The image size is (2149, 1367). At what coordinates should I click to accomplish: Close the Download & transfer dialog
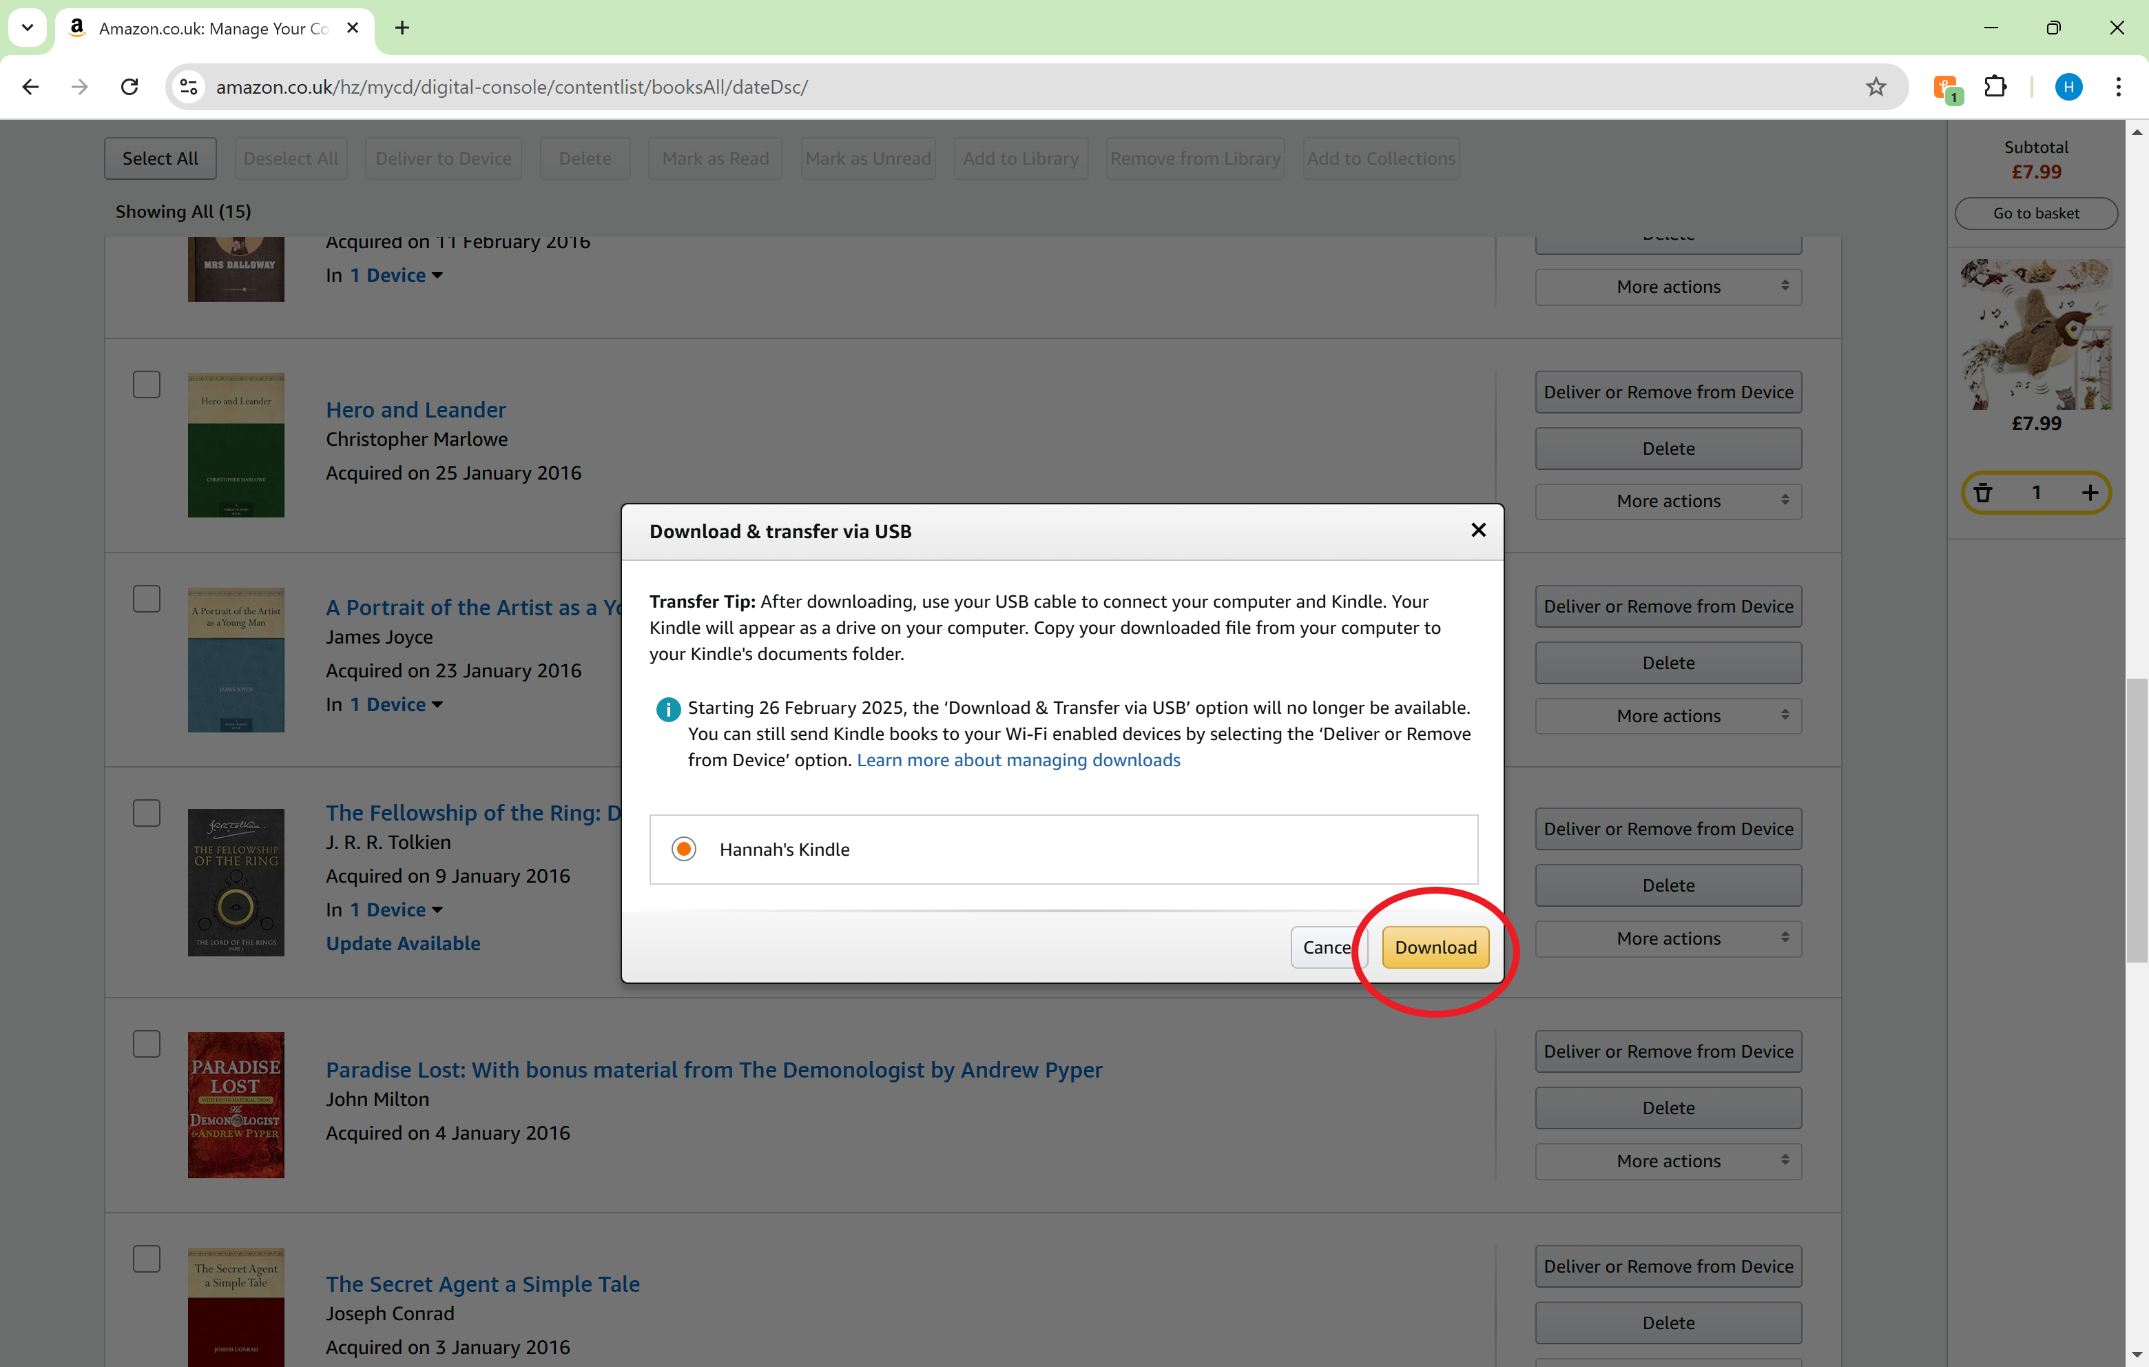[1478, 531]
